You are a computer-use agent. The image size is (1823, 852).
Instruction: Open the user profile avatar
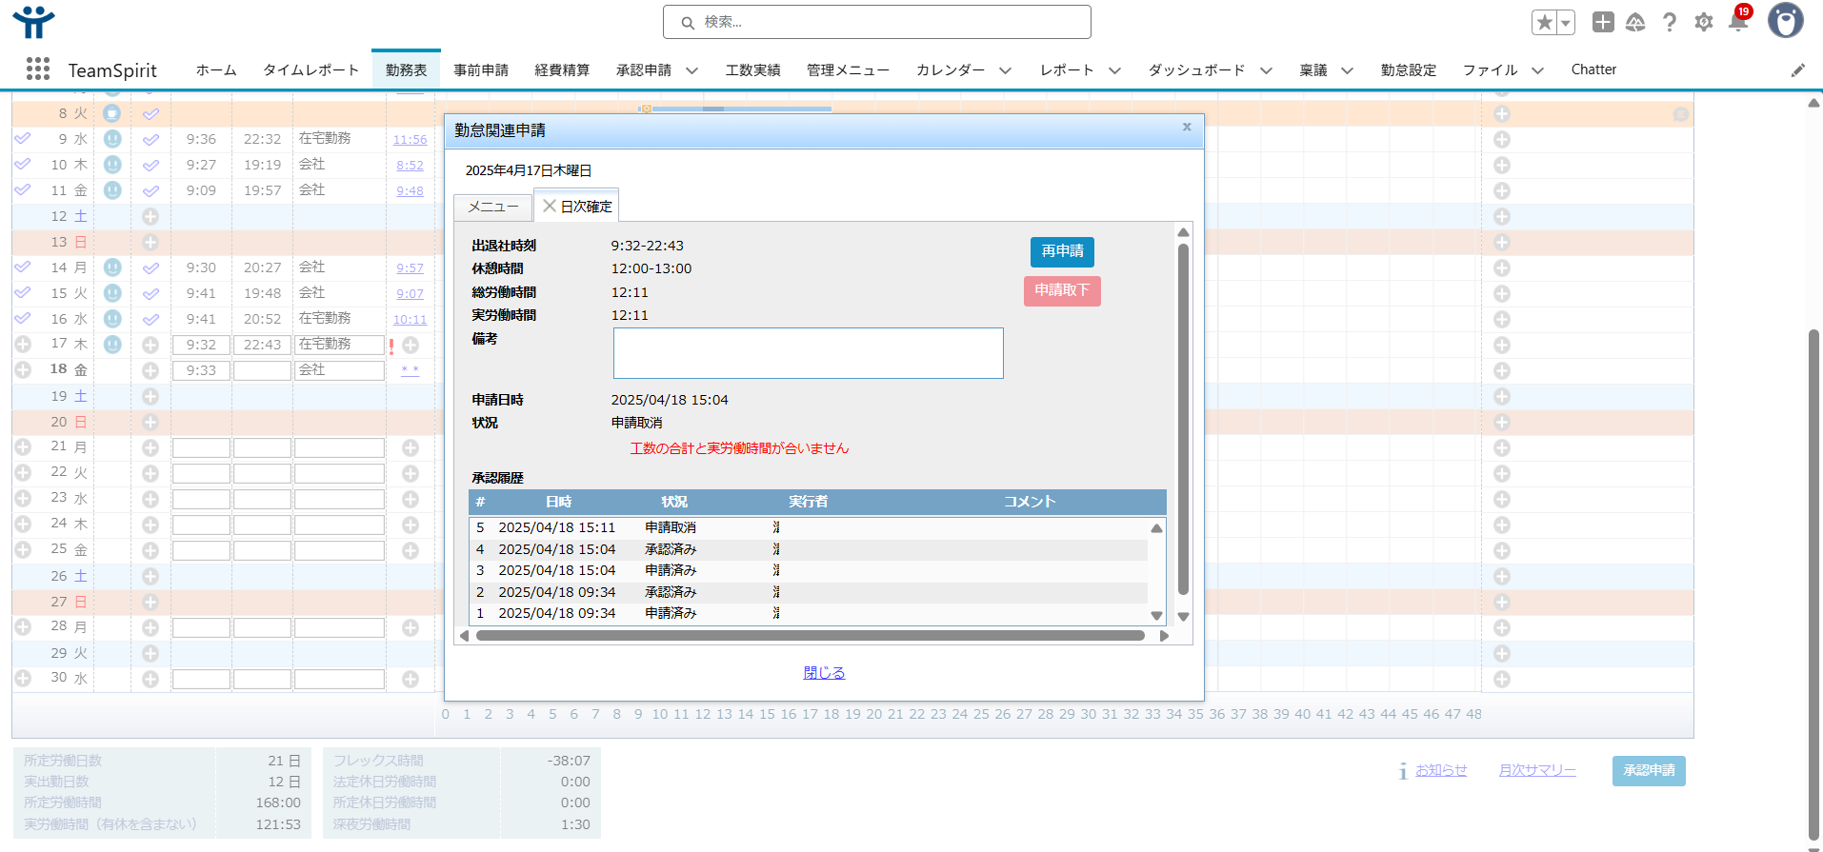pyautogui.click(x=1785, y=21)
